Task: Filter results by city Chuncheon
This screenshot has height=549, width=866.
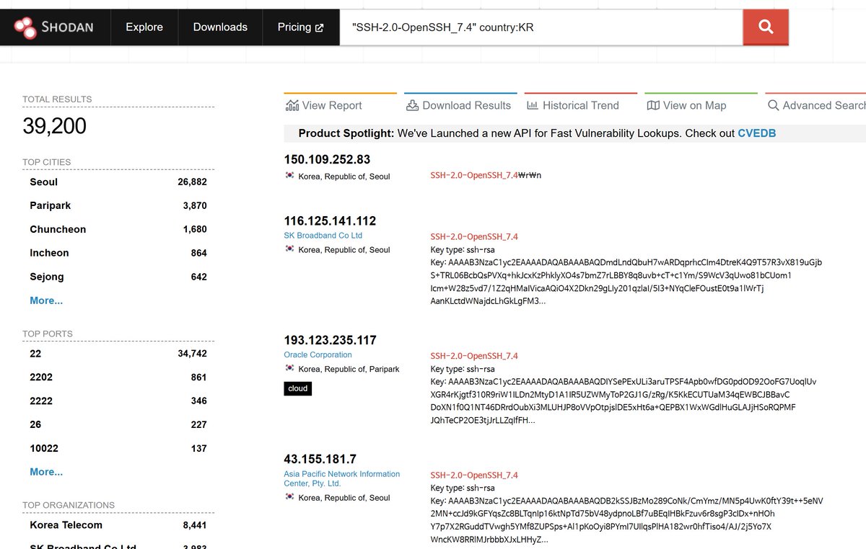Action: click(58, 229)
